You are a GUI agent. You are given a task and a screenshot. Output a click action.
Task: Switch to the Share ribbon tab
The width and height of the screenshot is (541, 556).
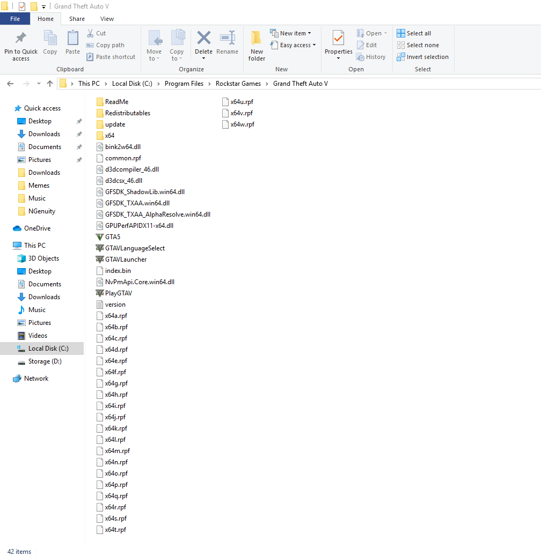[x=77, y=19]
